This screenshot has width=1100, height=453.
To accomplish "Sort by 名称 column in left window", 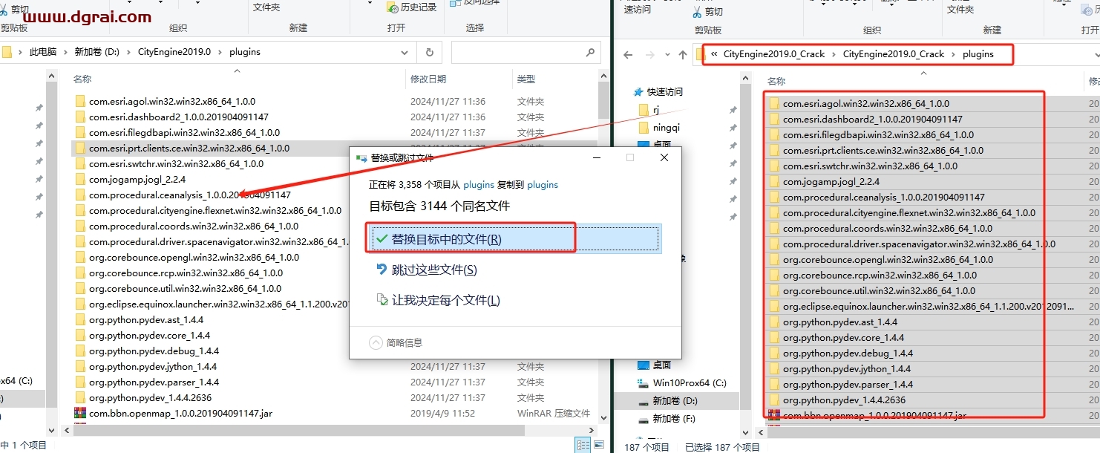I will click(82, 79).
